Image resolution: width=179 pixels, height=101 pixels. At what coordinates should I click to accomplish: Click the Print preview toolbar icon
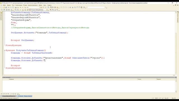pos(18,8)
